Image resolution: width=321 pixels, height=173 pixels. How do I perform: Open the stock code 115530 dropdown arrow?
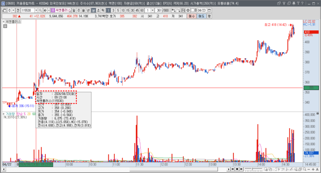[x=36, y=10]
